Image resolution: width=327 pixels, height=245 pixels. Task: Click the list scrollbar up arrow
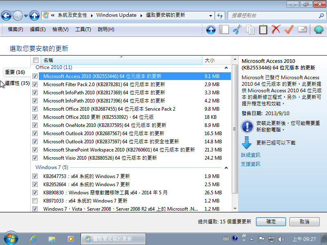[235, 60]
